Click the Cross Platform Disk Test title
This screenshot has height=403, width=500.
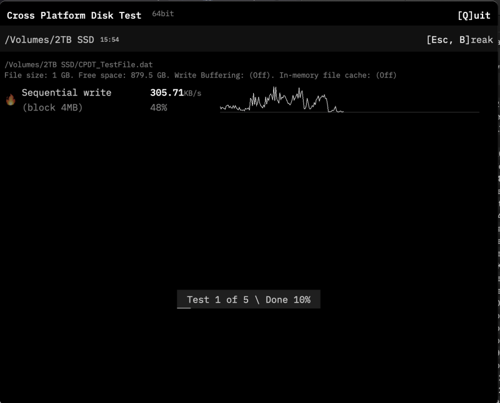[74, 15]
